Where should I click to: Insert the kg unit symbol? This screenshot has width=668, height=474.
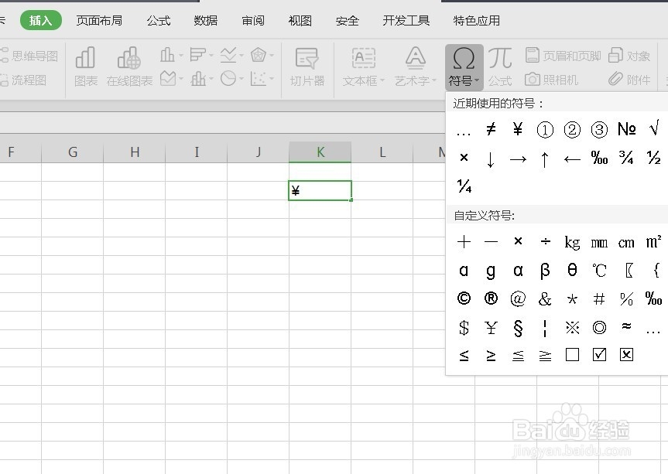tap(572, 243)
